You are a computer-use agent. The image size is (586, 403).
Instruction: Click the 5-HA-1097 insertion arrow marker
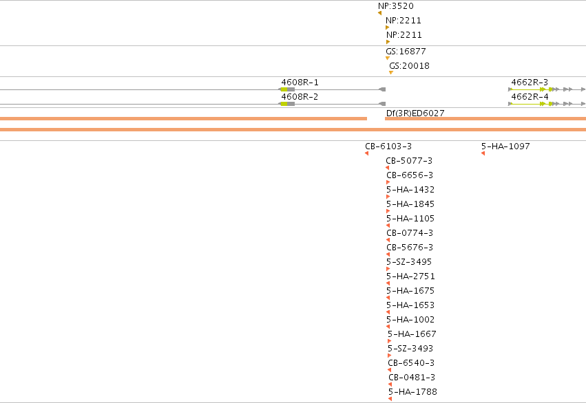coord(483,153)
